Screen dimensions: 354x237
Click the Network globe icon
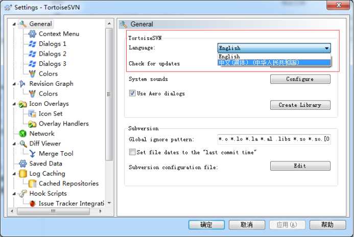pos(22,134)
